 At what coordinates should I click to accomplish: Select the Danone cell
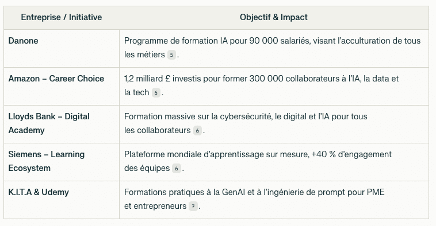pos(62,49)
